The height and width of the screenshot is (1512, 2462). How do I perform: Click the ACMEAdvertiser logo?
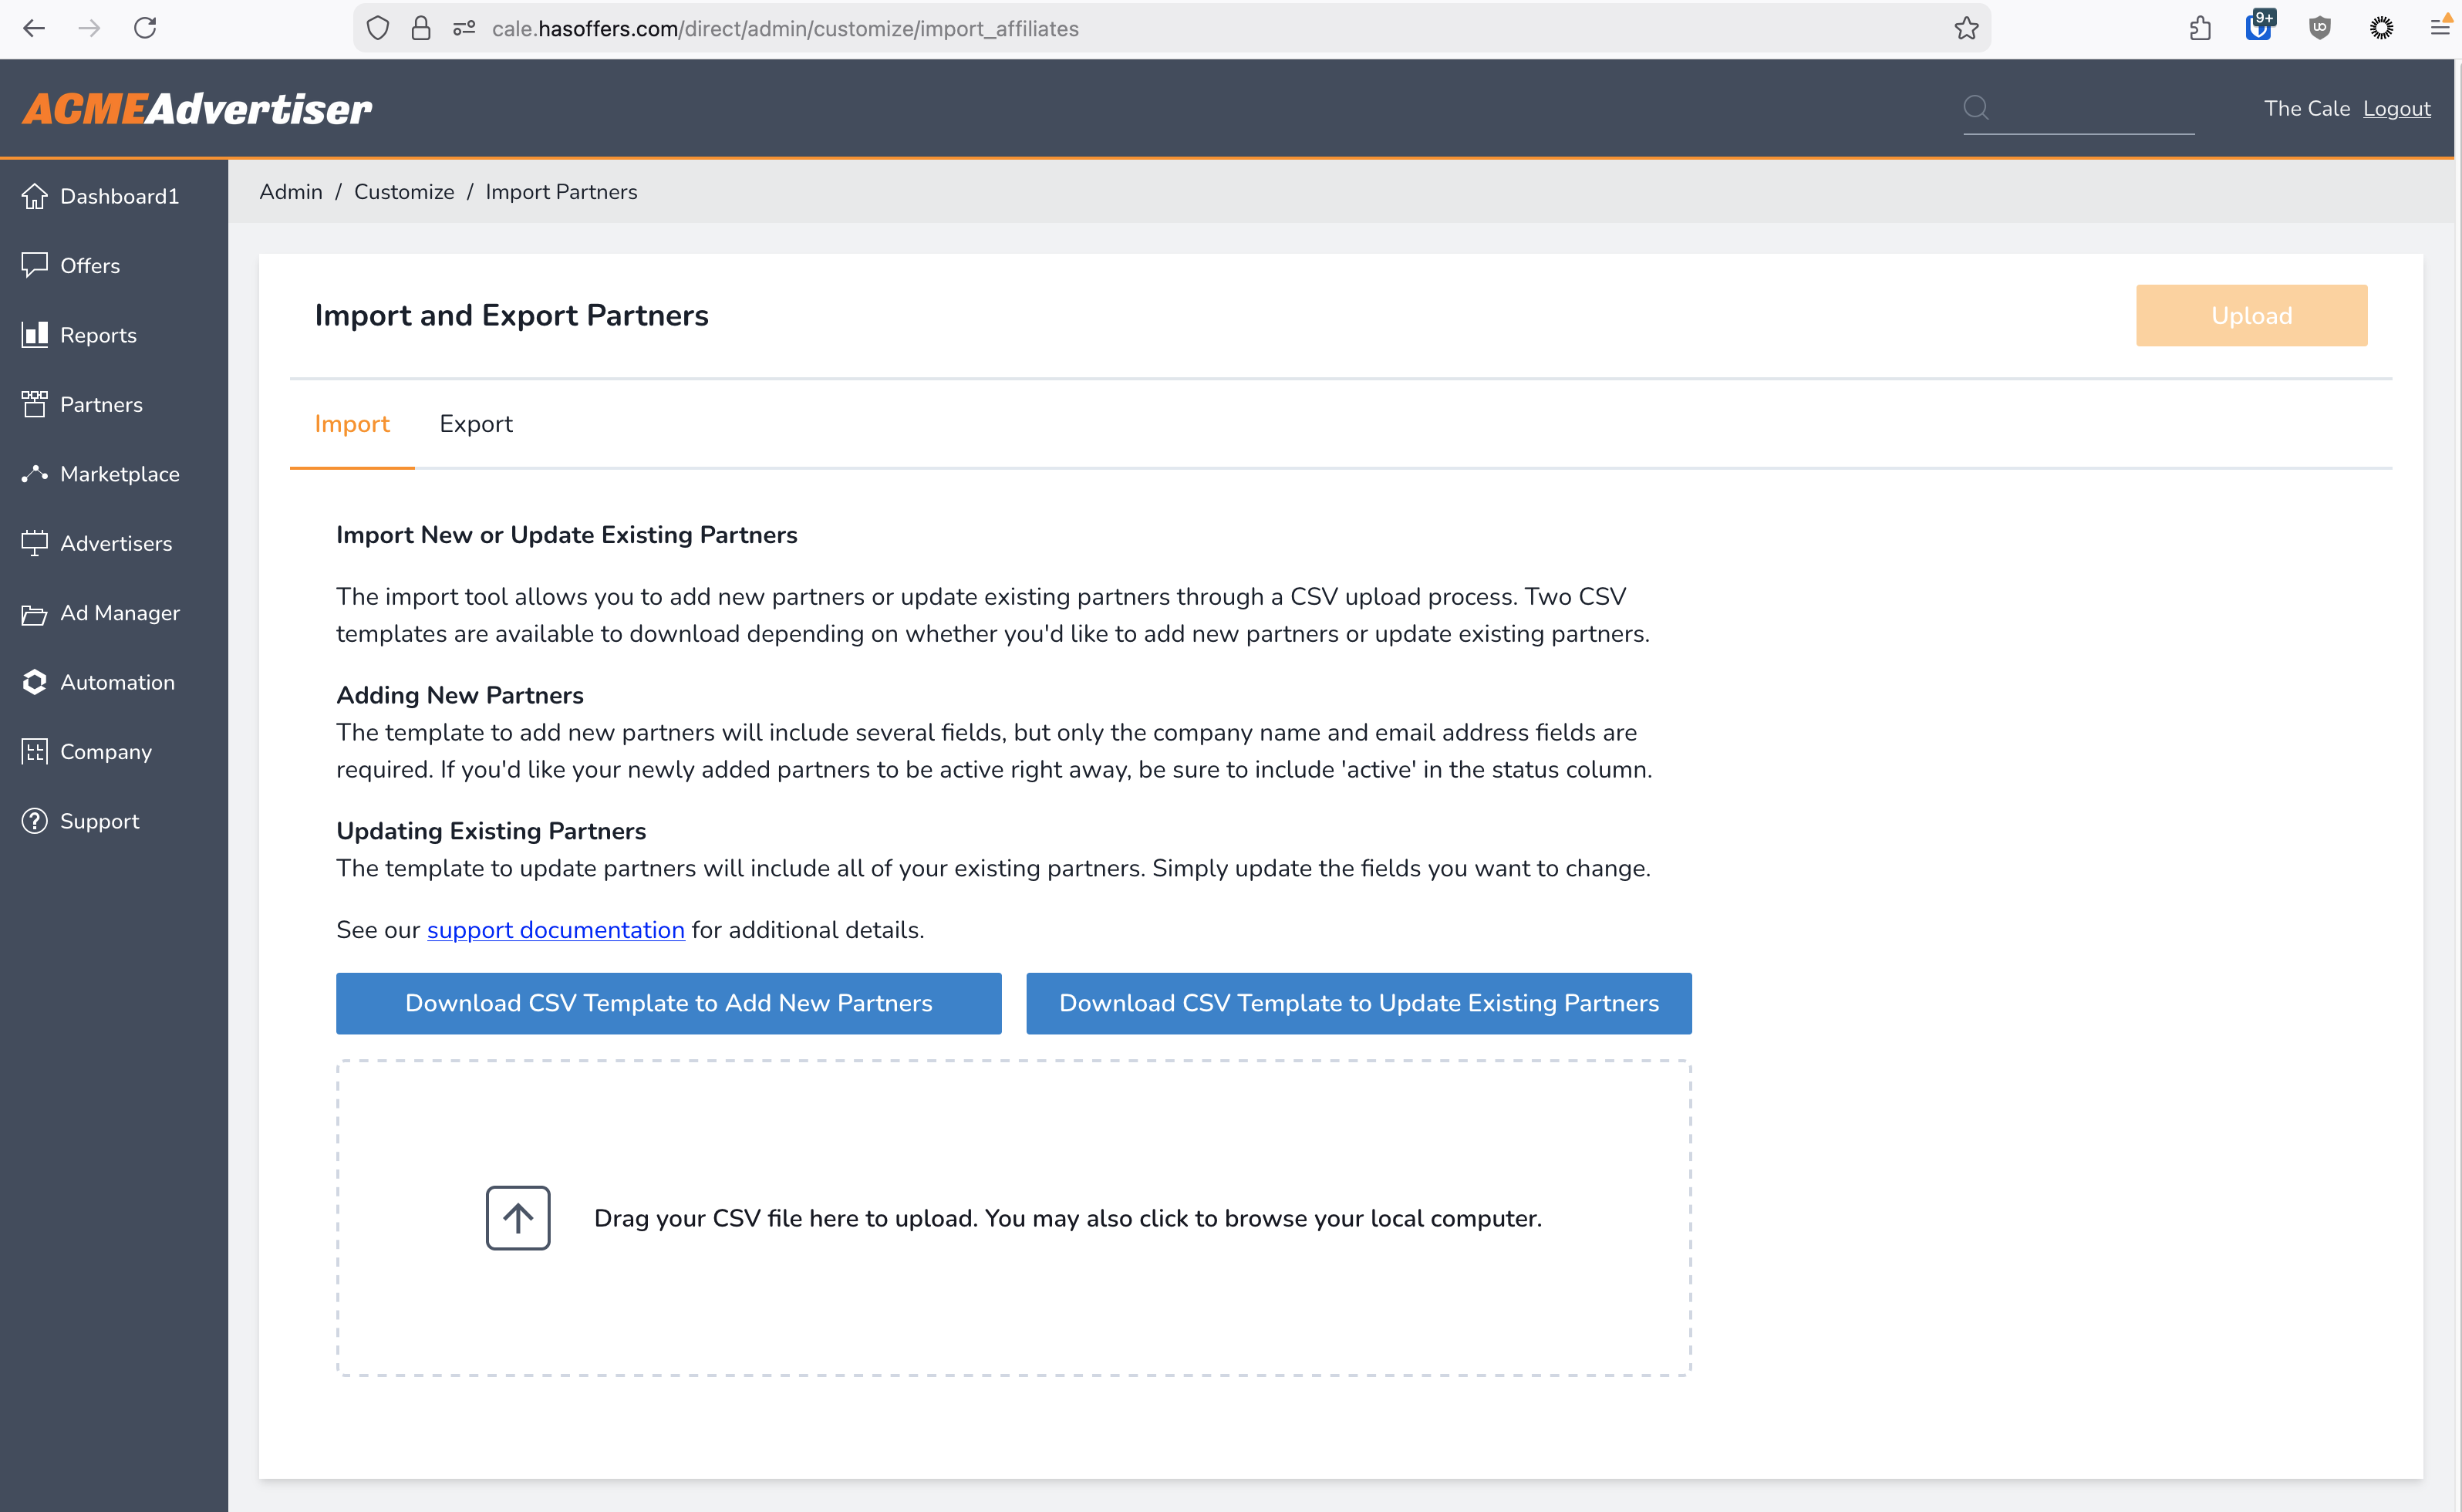[197, 109]
